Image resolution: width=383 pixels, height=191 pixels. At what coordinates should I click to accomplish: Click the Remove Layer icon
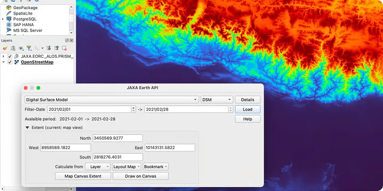pos(64,48)
